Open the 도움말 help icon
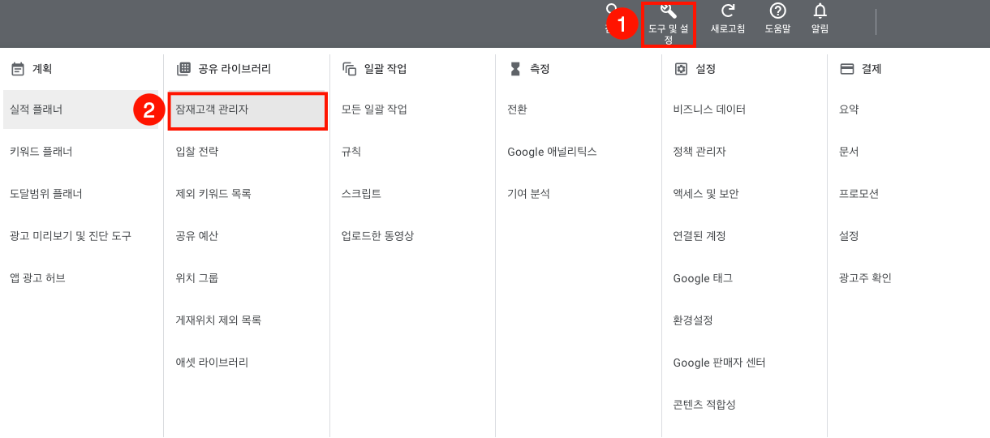990x438 pixels. (777, 11)
